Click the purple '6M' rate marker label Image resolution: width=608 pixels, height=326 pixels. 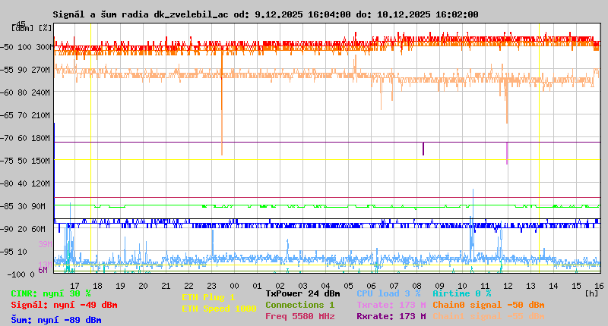pyautogui.click(x=43, y=270)
